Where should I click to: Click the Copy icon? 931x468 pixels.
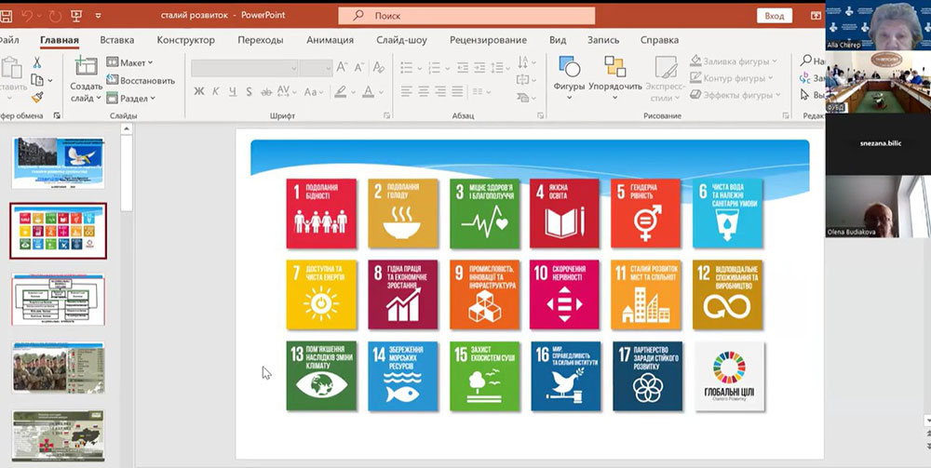pyautogui.click(x=37, y=79)
